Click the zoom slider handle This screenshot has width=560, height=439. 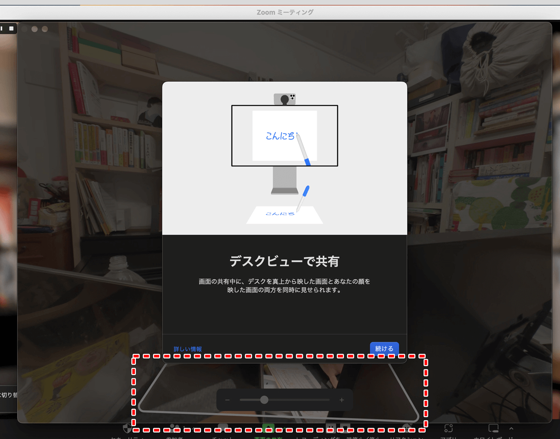click(264, 400)
